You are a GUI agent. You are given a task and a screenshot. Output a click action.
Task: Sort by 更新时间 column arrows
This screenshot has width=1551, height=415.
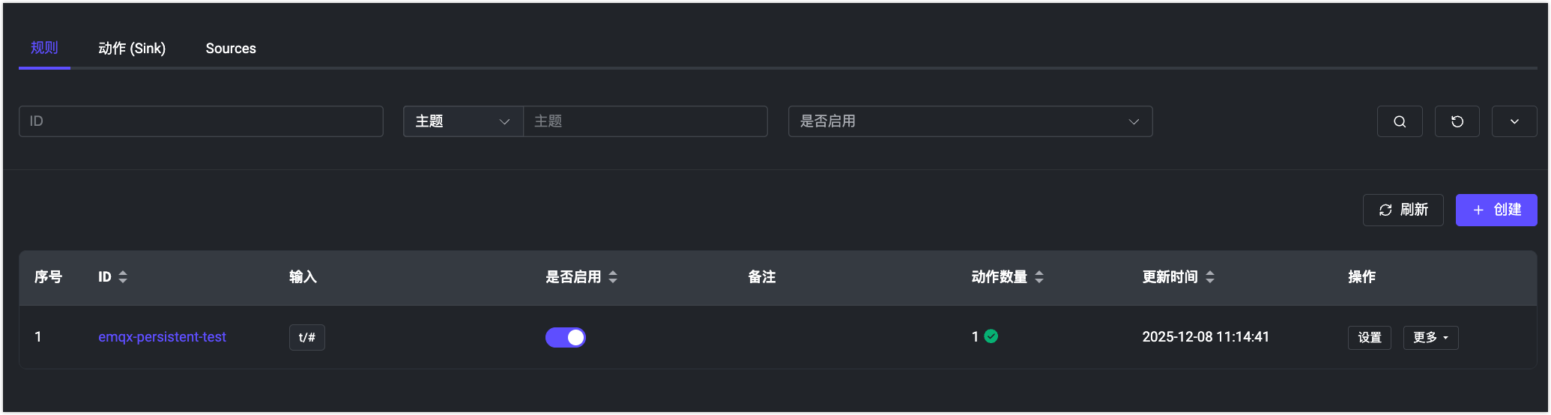point(1210,277)
